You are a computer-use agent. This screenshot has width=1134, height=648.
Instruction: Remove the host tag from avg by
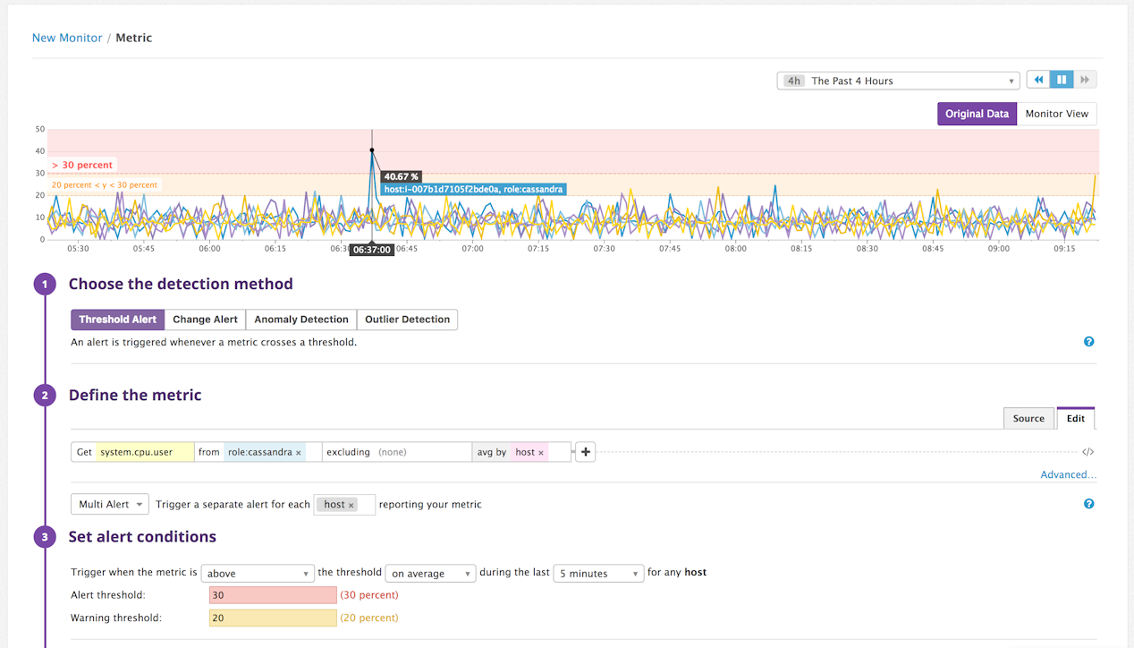point(541,453)
